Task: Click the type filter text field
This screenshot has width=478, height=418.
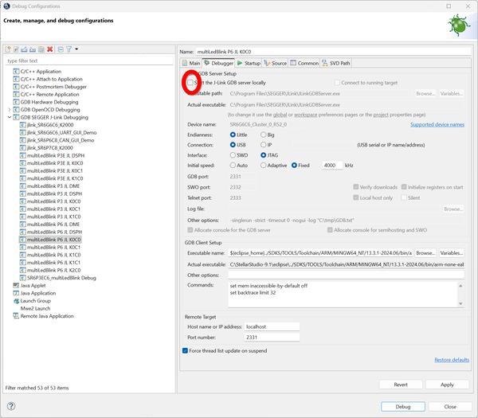Action: click(x=89, y=61)
